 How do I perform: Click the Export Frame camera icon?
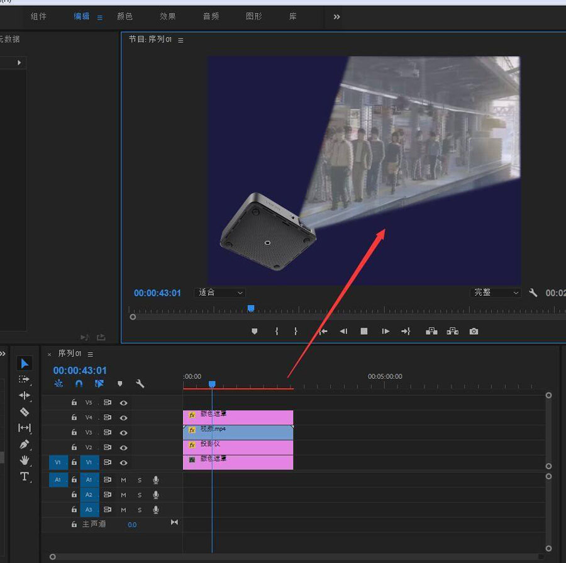(x=474, y=332)
